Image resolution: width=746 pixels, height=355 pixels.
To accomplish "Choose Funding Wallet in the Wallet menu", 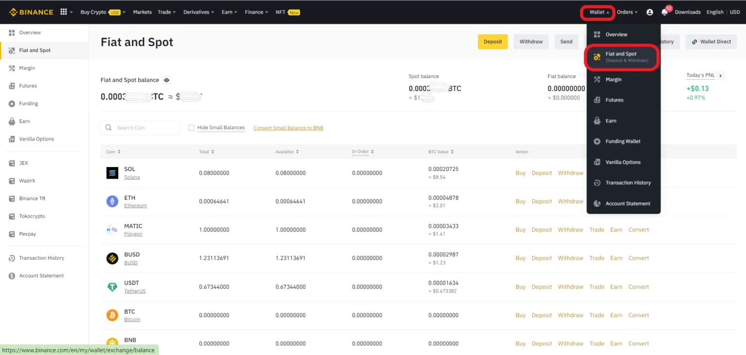I will [624, 141].
